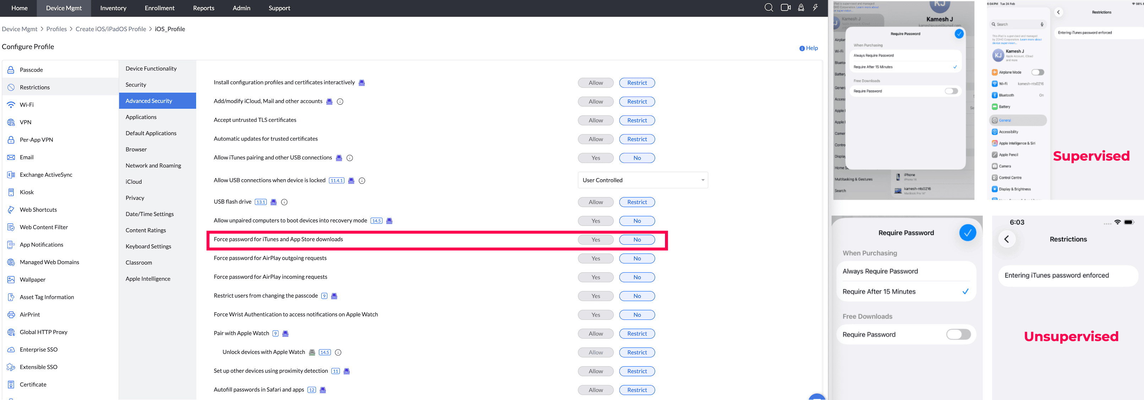Set Allow iTunes pairing to No
Screen dimensions: 1144x400
[637, 157]
